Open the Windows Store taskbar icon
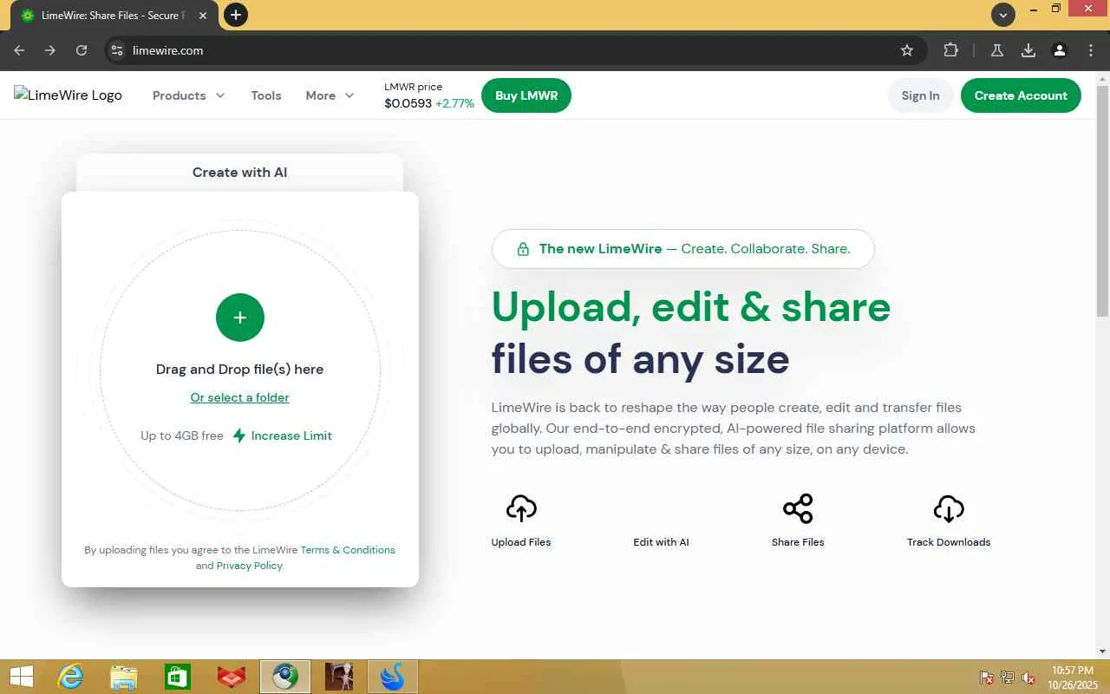1110x694 pixels. tap(178, 677)
